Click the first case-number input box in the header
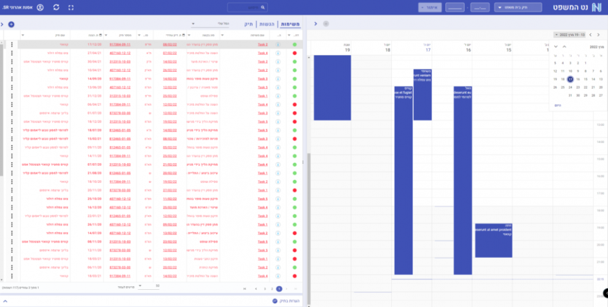The image size is (608, 307). pyautogui.click(x=480, y=7)
